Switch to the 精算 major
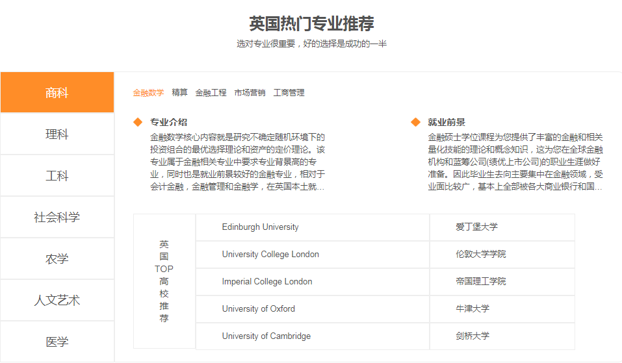Viewport: 622px width, 363px height. 179,92
